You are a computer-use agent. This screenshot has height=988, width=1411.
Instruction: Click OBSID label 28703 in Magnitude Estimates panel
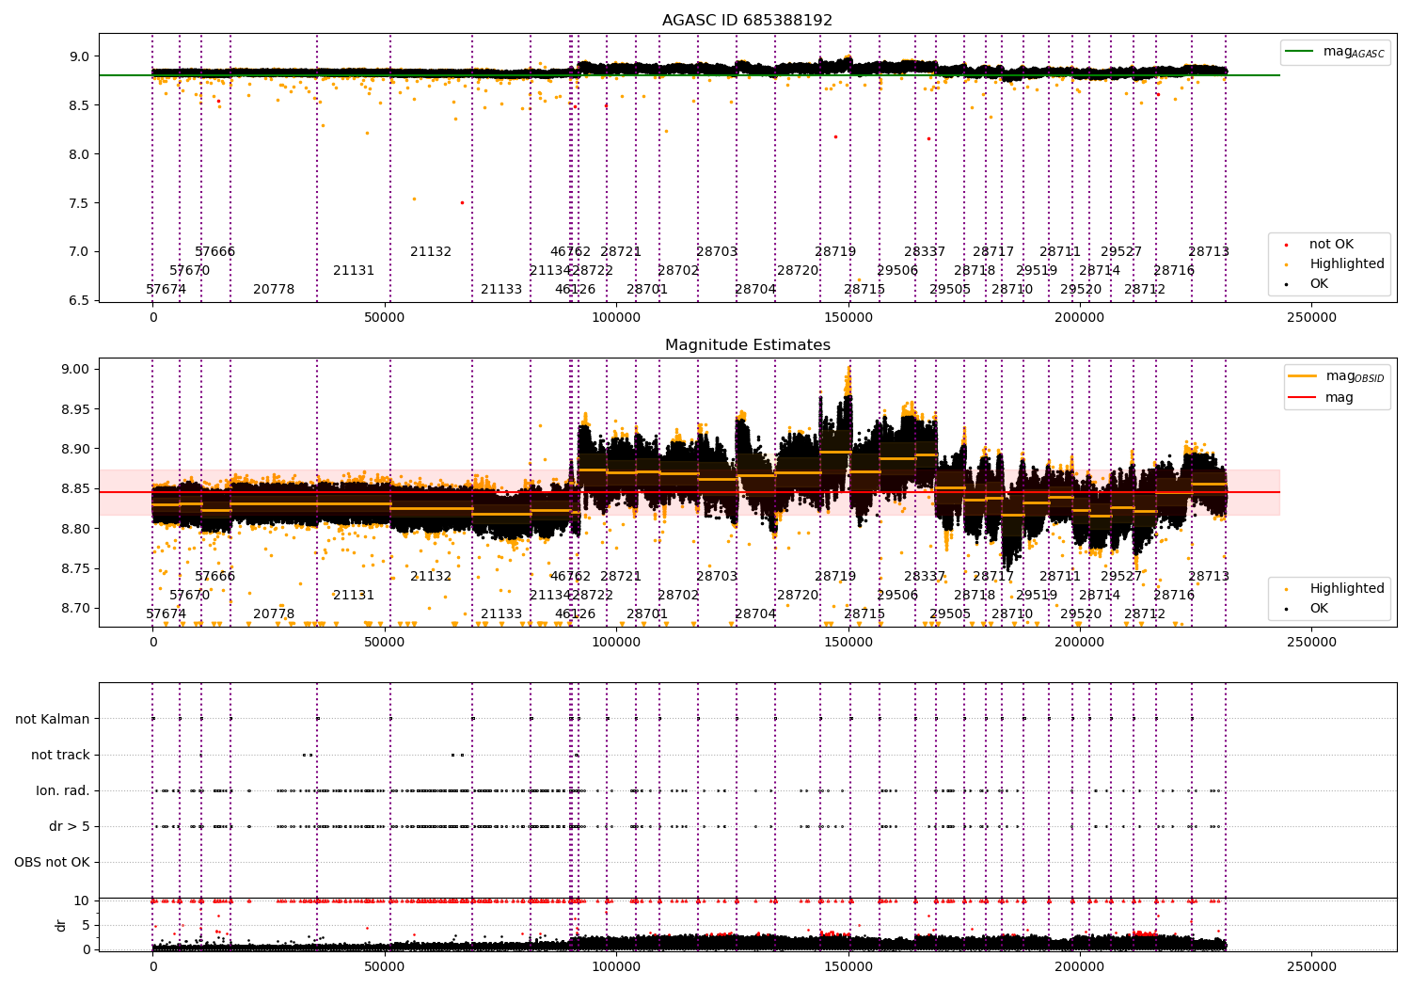click(x=717, y=576)
